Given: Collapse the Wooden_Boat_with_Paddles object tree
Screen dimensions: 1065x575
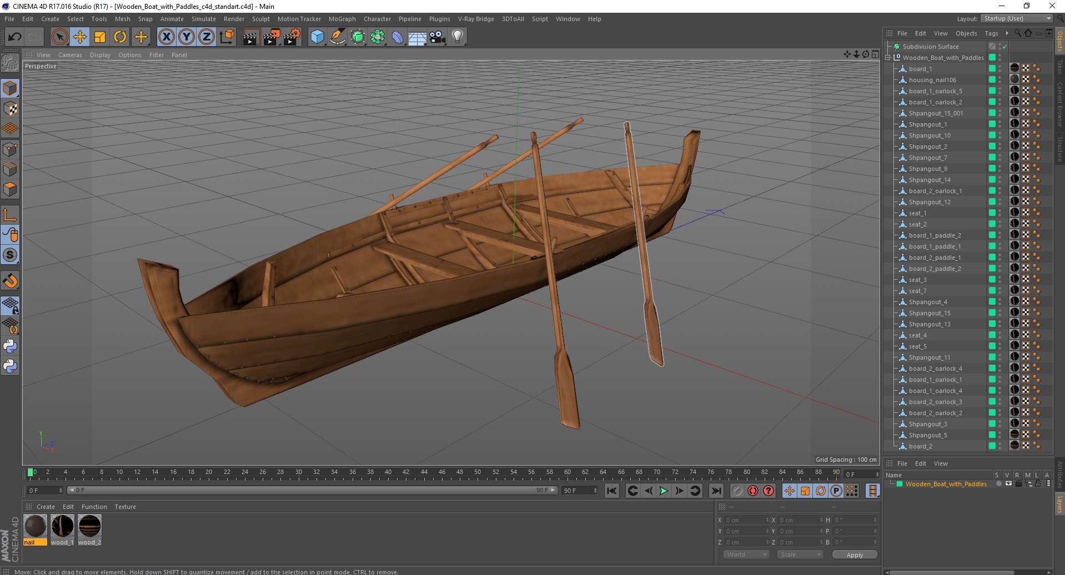Looking at the screenshot, I should tap(888, 58).
